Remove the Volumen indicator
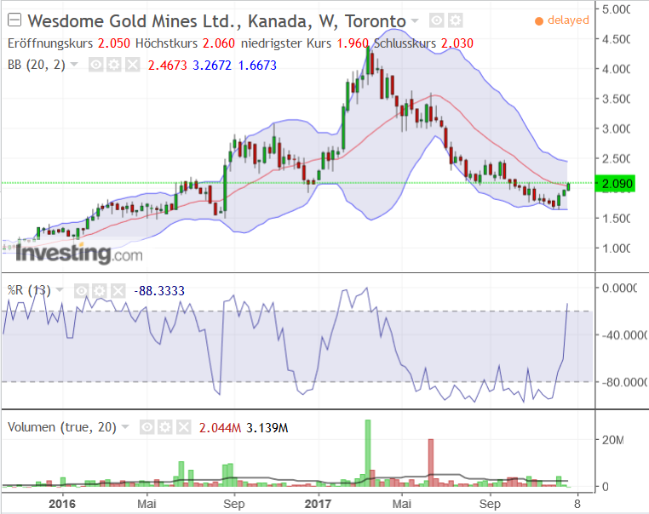 184,427
